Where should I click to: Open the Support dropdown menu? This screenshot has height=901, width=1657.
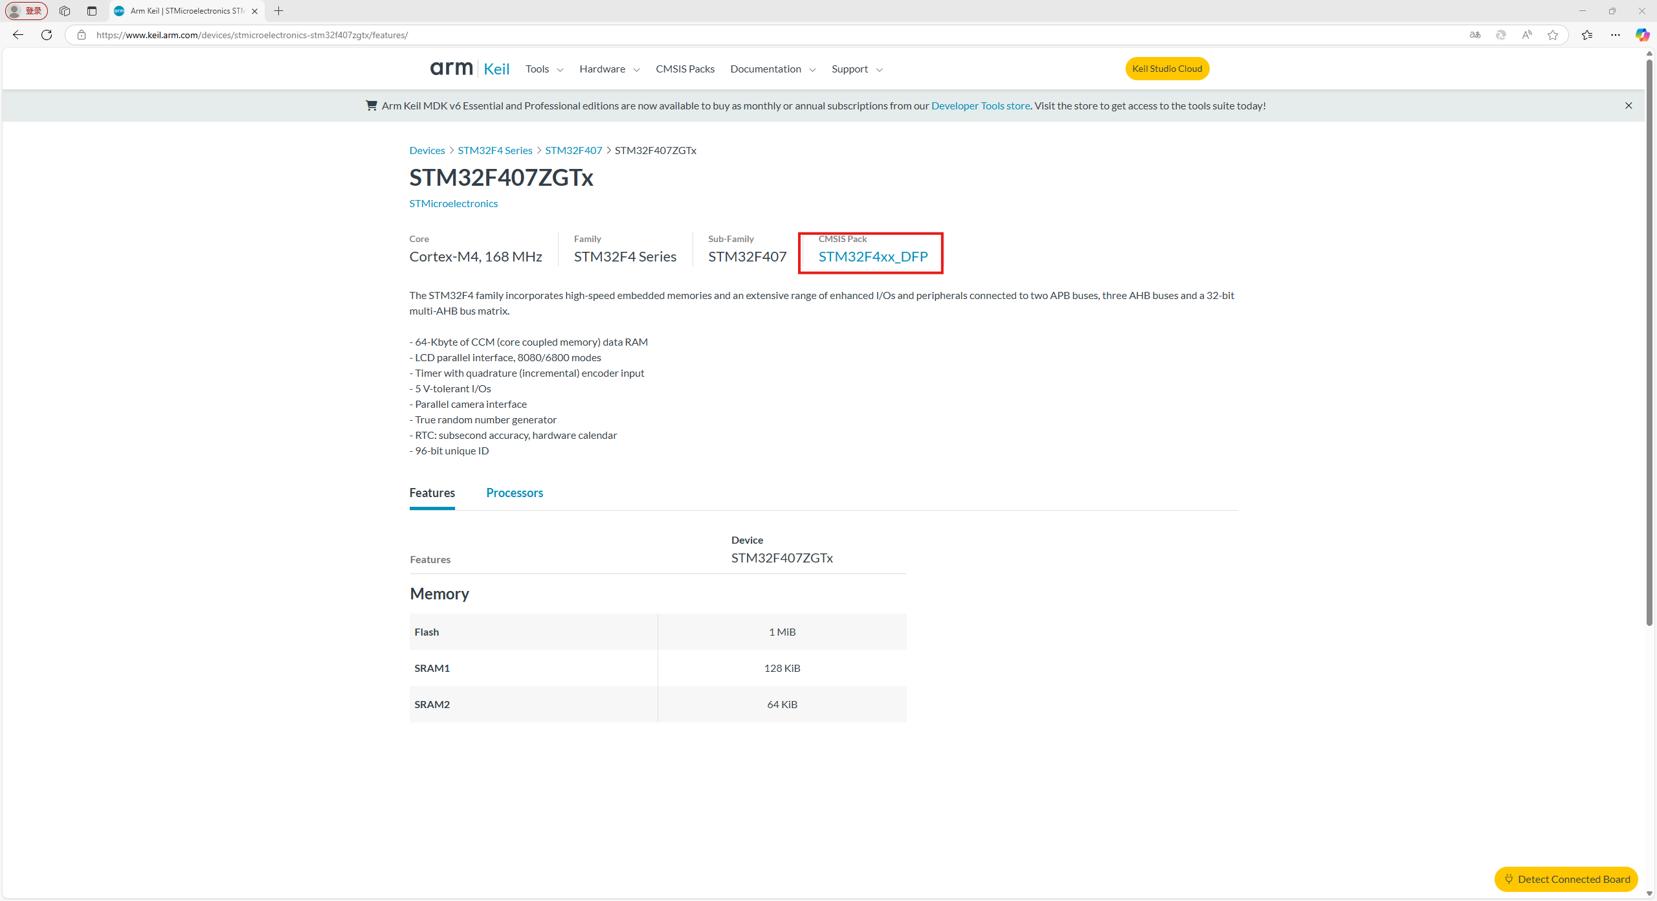(857, 69)
